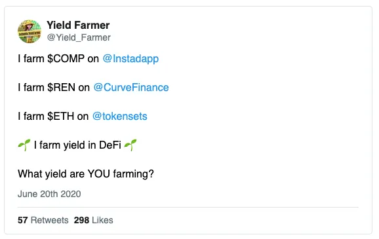Follow the @tokensets mention link

[119, 117]
